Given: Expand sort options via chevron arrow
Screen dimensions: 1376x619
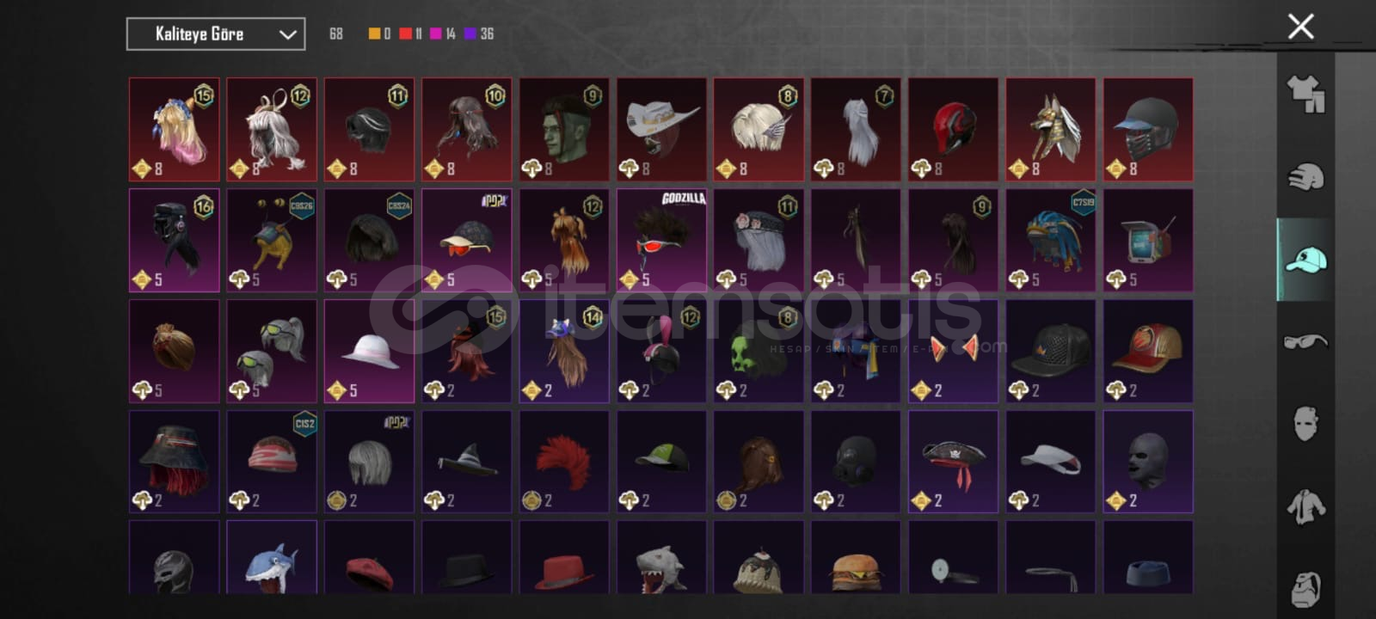Looking at the screenshot, I should point(288,35).
